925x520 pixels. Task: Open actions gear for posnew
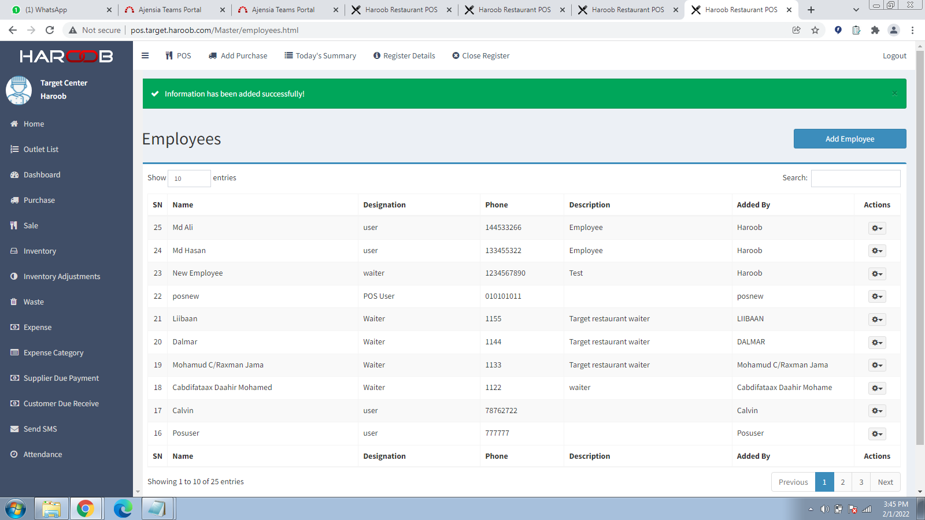point(877,296)
